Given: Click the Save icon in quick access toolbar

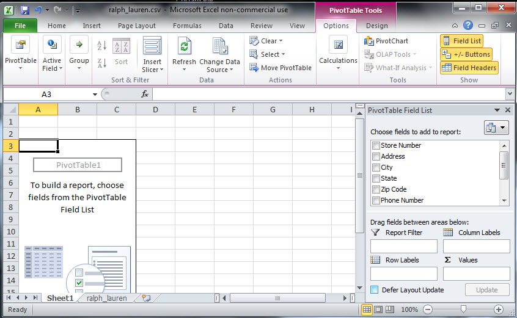Looking at the screenshot, I should pyautogui.click(x=25, y=10).
